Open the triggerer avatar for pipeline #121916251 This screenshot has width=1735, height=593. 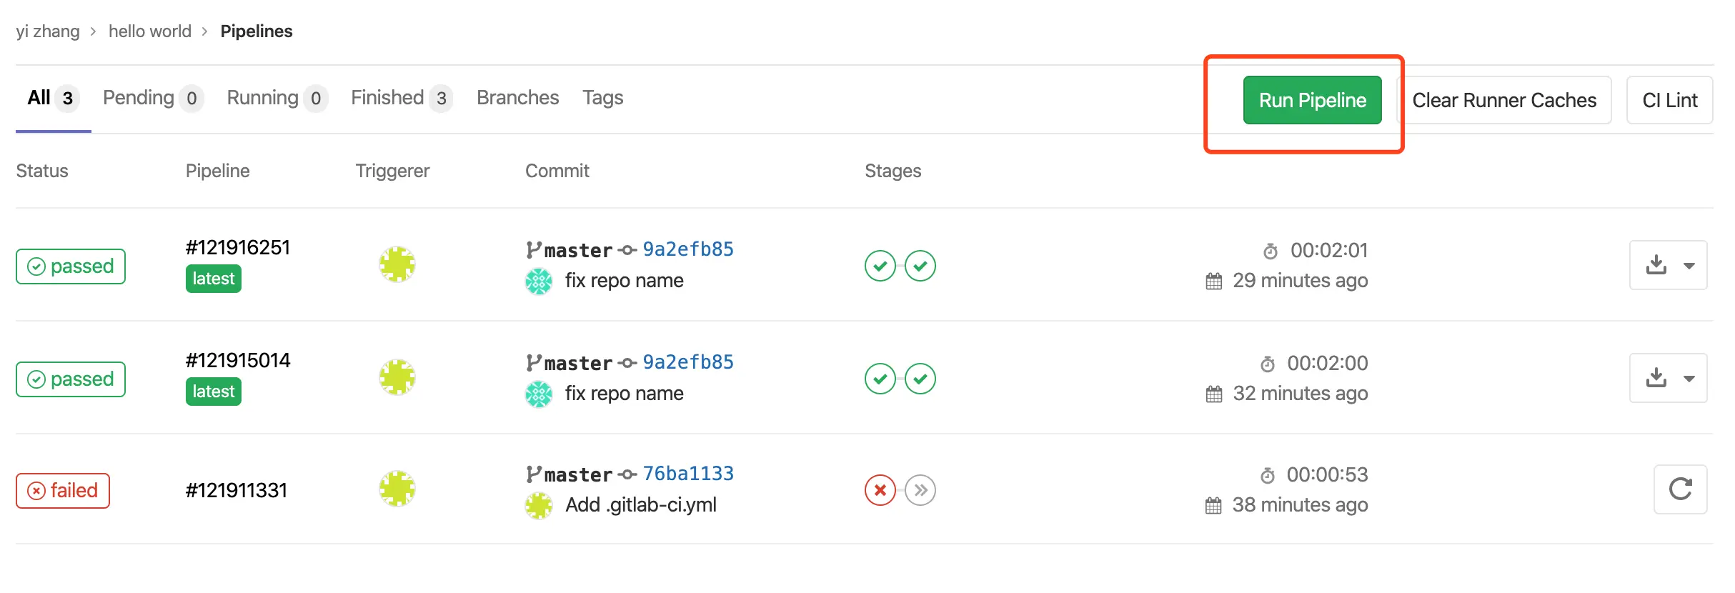(x=397, y=264)
